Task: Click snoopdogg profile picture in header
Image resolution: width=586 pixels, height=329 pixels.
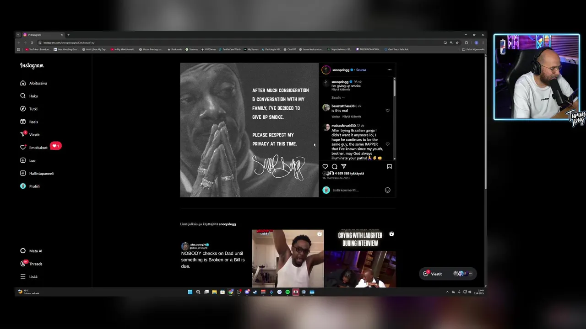Action: 326,70
